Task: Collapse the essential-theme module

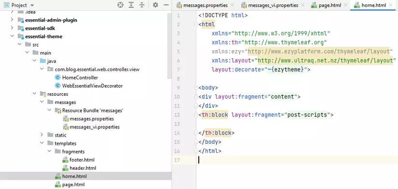Action: (x=12, y=36)
